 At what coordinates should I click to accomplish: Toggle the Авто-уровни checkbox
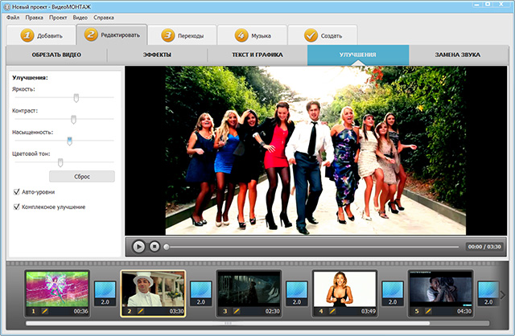pyautogui.click(x=17, y=192)
